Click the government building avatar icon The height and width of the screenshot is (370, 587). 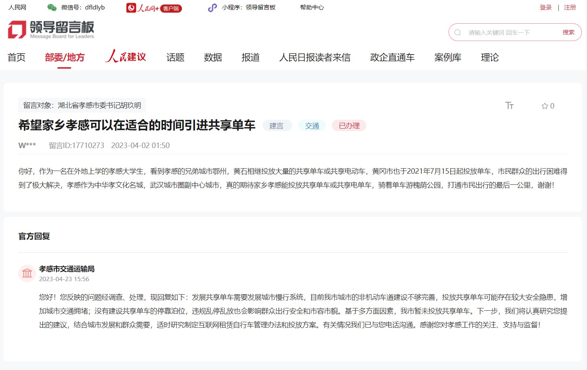click(27, 273)
